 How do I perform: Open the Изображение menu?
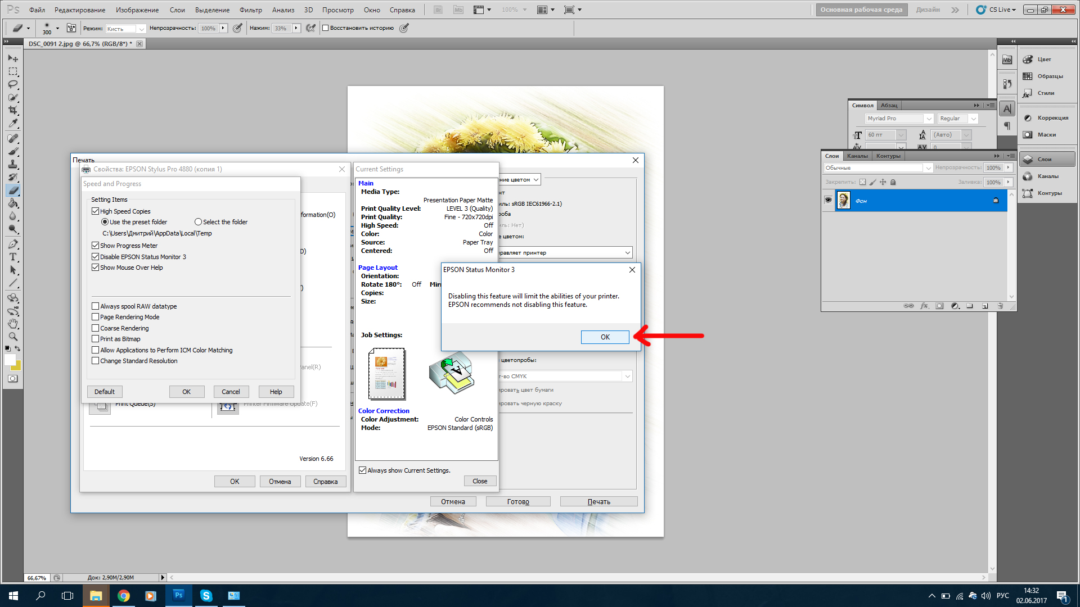137,10
